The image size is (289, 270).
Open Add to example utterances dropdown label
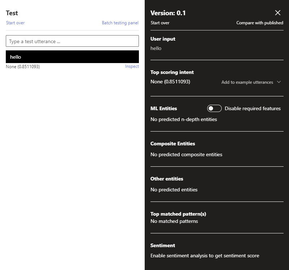pyautogui.click(x=247, y=82)
